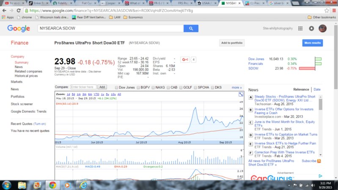Switch to the FRS Pro browser tab
The height and width of the screenshot is (190, 338).
tap(183, 3)
